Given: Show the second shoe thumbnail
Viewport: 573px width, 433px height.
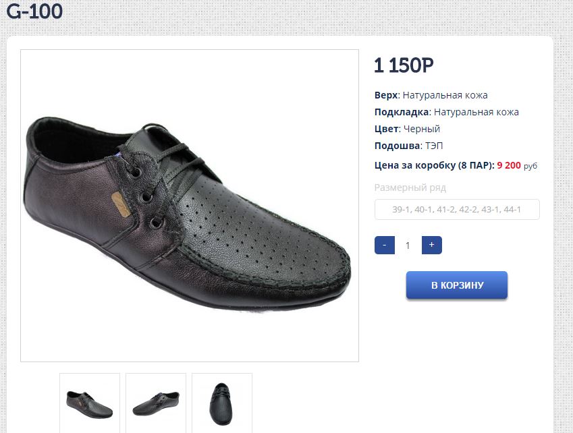Looking at the screenshot, I should tap(156, 403).
